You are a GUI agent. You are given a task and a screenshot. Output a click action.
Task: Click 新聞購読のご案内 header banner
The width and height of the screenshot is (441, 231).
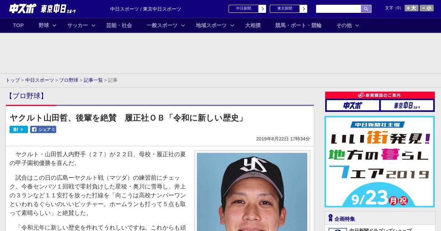click(380, 95)
